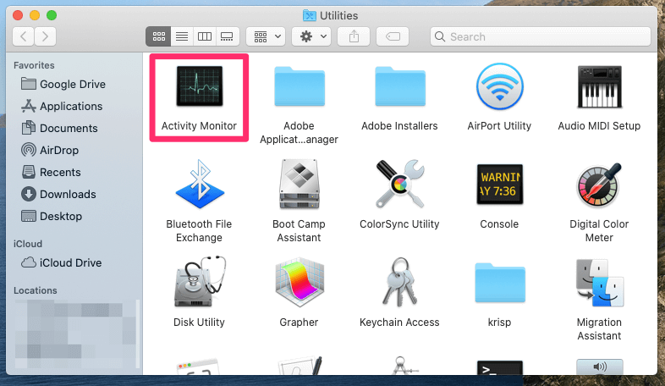The width and height of the screenshot is (665, 386).
Task: Click the Share toolbar button
Action: 354,36
